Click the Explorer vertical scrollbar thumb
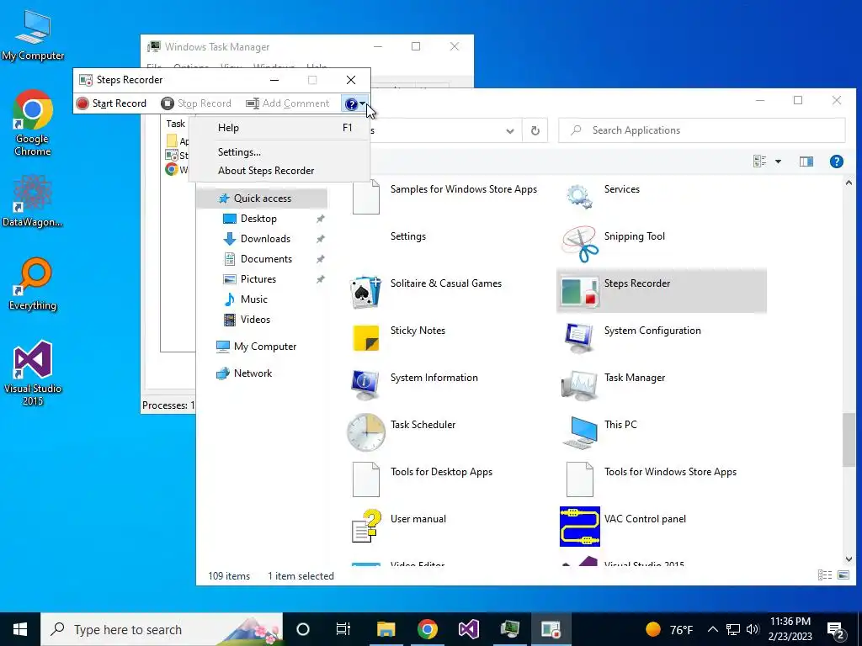862x646 pixels. point(849,440)
